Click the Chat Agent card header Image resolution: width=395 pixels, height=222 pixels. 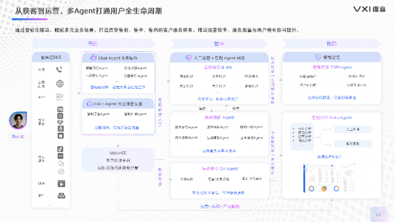pos(118,58)
